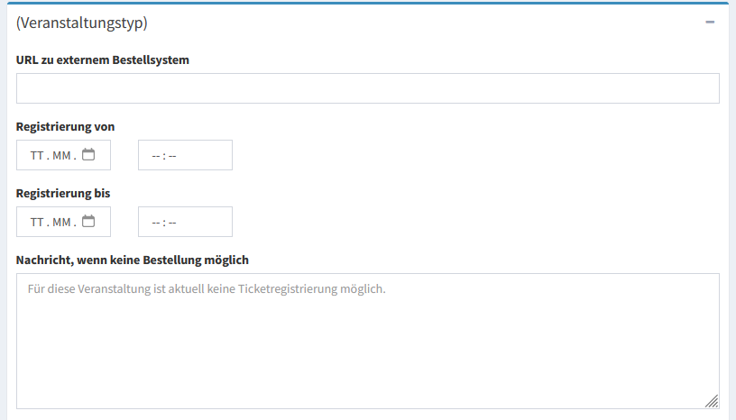
Task: Select the month (MM) in Registrierung von
Action: click(x=60, y=156)
